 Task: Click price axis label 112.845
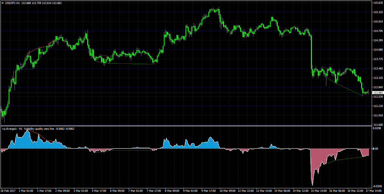tap(378, 87)
